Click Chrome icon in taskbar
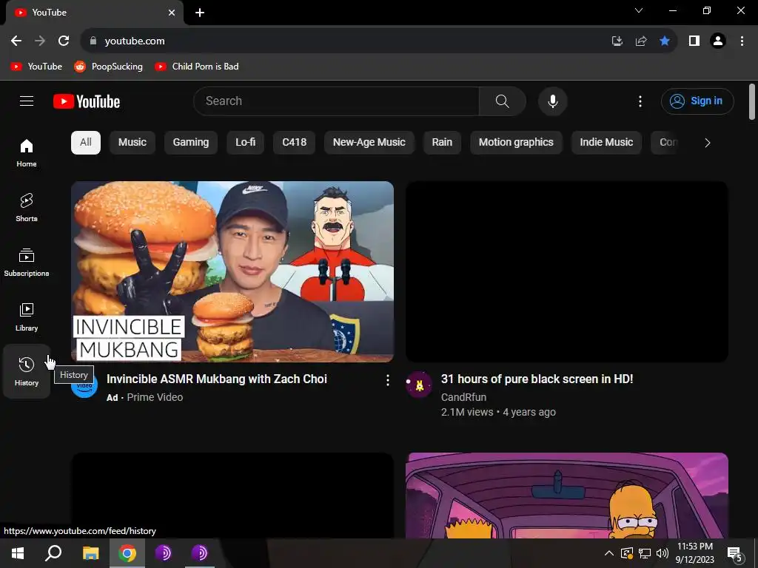Viewport: 758px width, 568px height. [127, 553]
